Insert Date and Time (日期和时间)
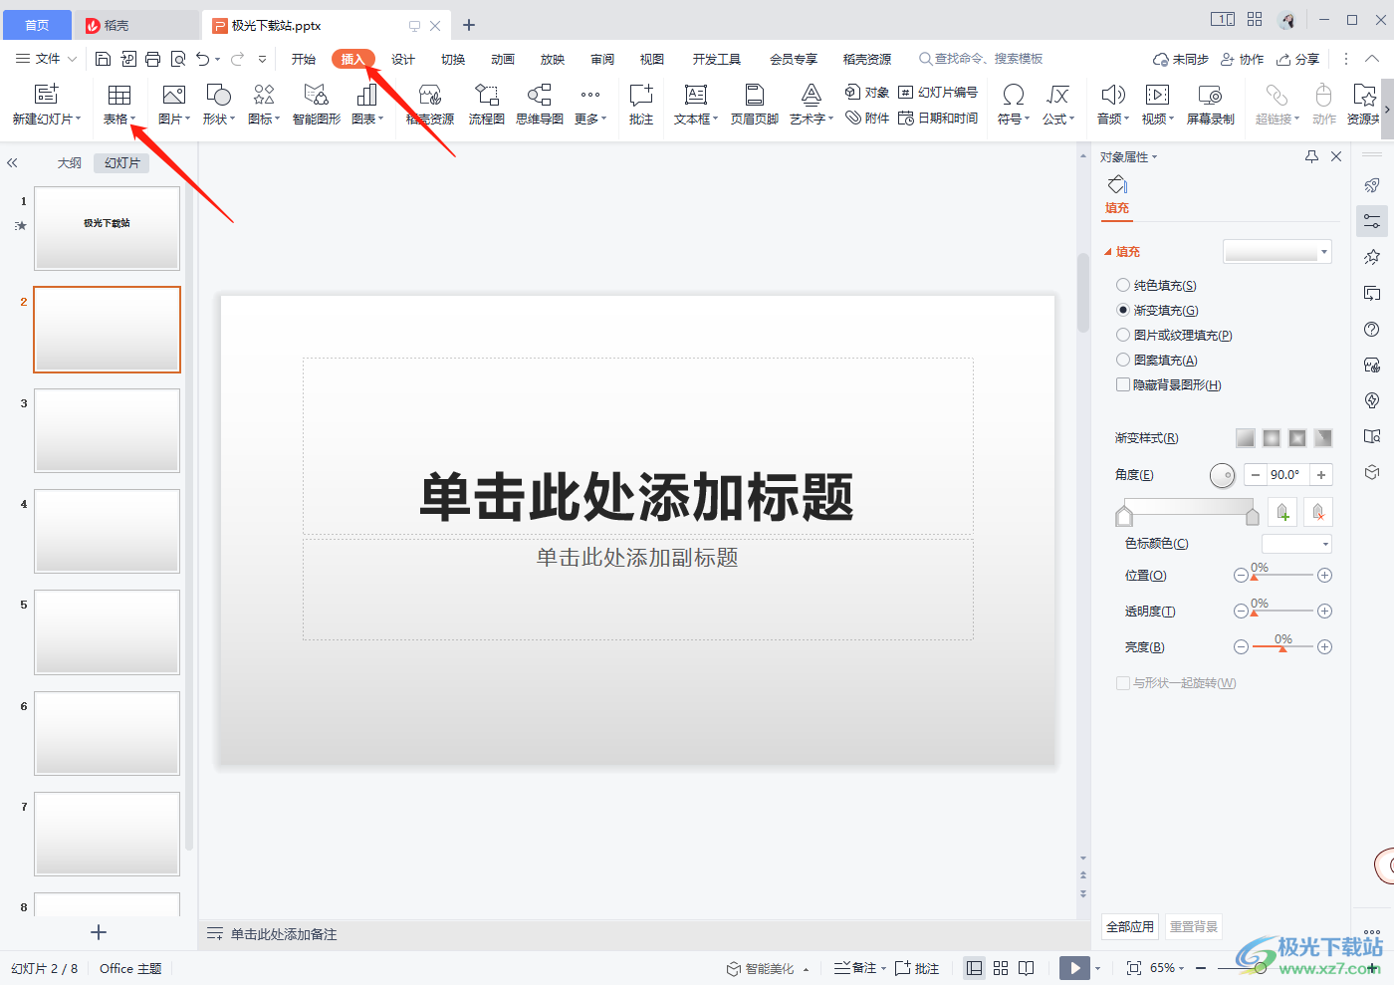This screenshot has width=1394, height=985. [938, 118]
